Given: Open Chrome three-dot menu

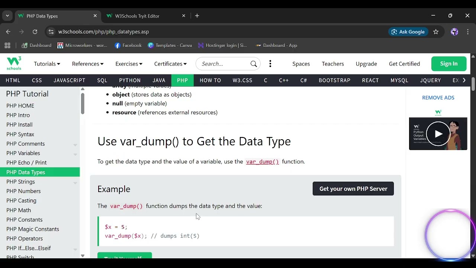Looking at the screenshot, I should pyautogui.click(x=467, y=32).
